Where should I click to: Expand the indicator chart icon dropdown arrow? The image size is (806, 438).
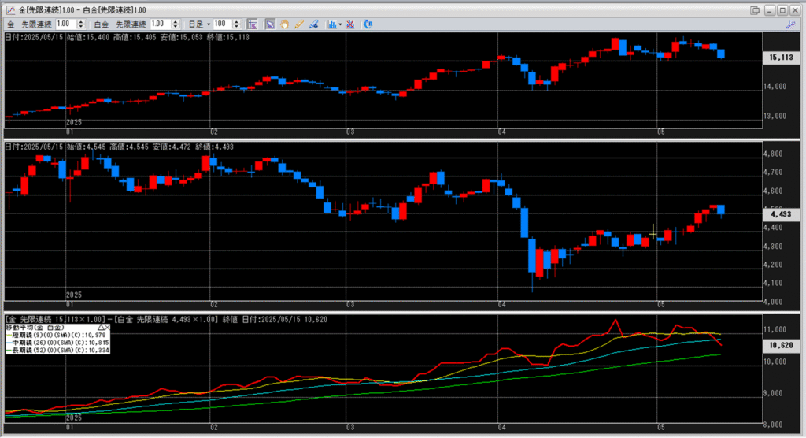(x=339, y=24)
